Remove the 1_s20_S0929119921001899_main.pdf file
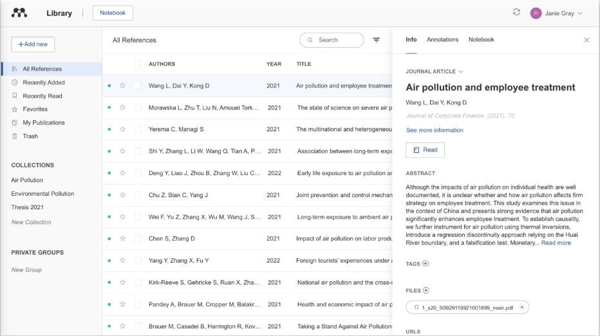600x336 pixels. [521, 307]
